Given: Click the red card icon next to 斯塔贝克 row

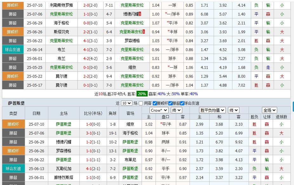Looking at the screenshot, I should 144,32.
